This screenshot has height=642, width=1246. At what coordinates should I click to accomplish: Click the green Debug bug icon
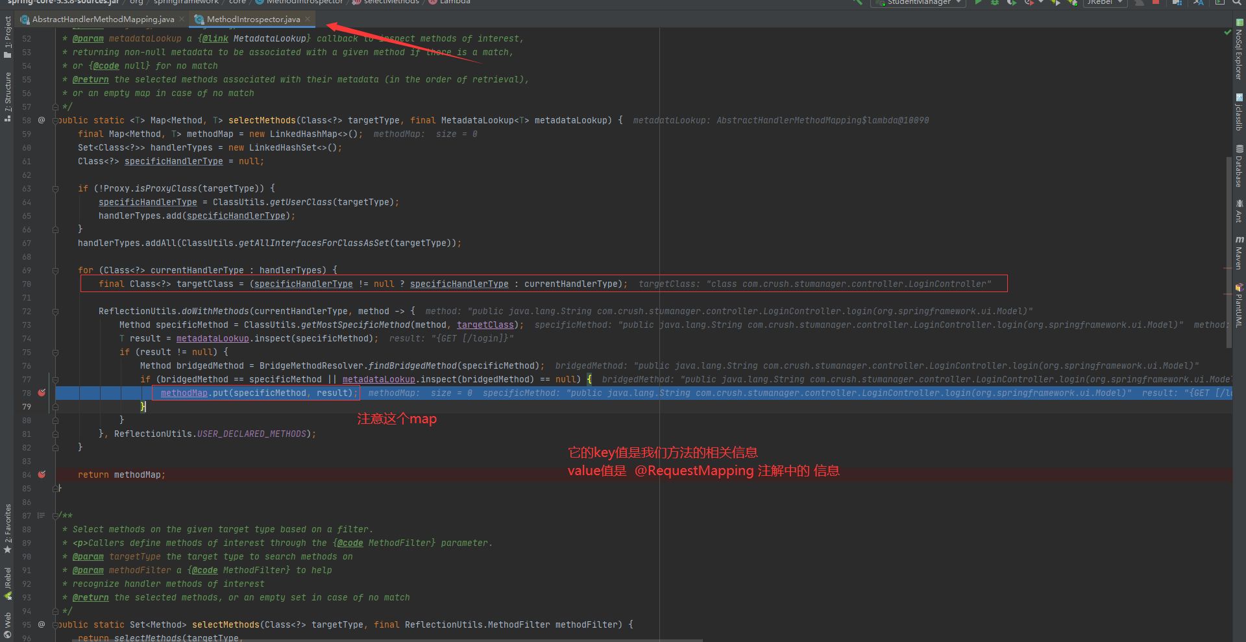pyautogui.click(x=994, y=3)
